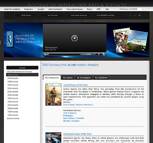This screenshot has width=153, height=143.
Task: Open the Awards menu in top navigation
Action: [x=41, y=9]
